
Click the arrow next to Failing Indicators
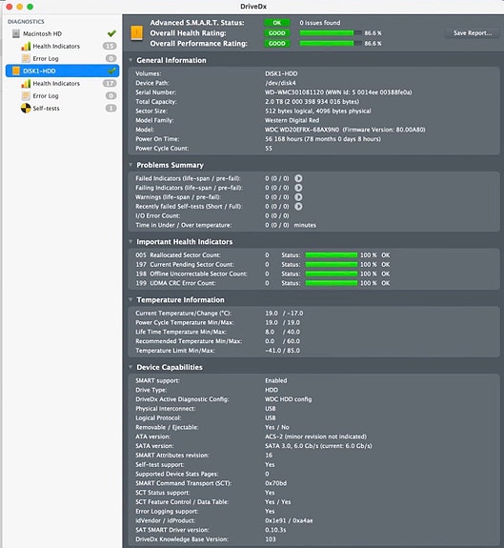coord(298,188)
